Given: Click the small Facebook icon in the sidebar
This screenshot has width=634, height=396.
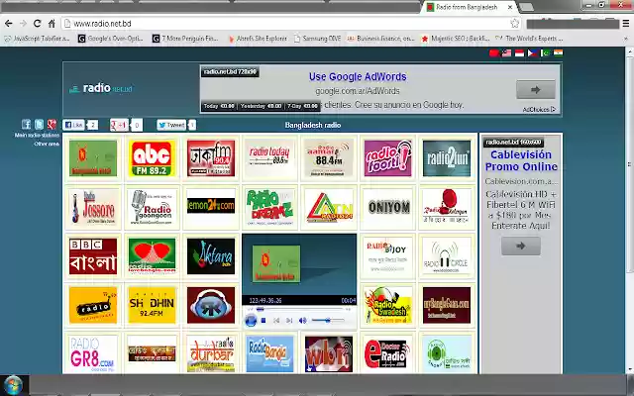Looking at the screenshot, I should [27, 124].
